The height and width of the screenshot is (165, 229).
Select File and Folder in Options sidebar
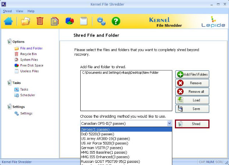[31, 48]
